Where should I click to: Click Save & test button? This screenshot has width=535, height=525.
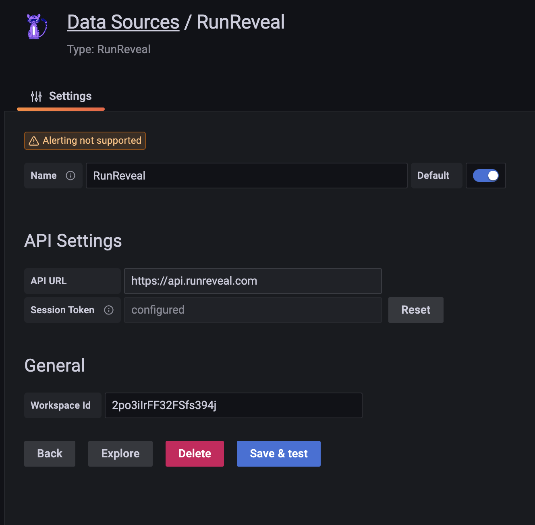(x=279, y=454)
